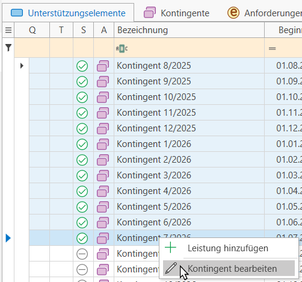Sort by the A column header
The width and height of the screenshot is (302, 282).
[103, 30]
